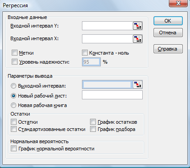Click range selector icon beside Выходной интервал
Image resolution: width=190 pixels, height=168 pixels.
pyautogui.click(x=137, y=84)
